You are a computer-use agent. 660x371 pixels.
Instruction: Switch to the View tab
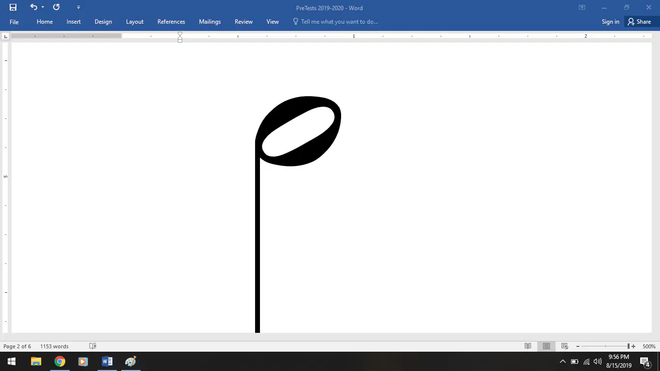pyautogui.click(x=273, y=22)
